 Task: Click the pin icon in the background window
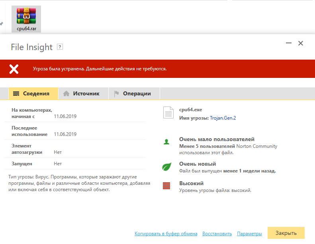(x=2, y=24)
